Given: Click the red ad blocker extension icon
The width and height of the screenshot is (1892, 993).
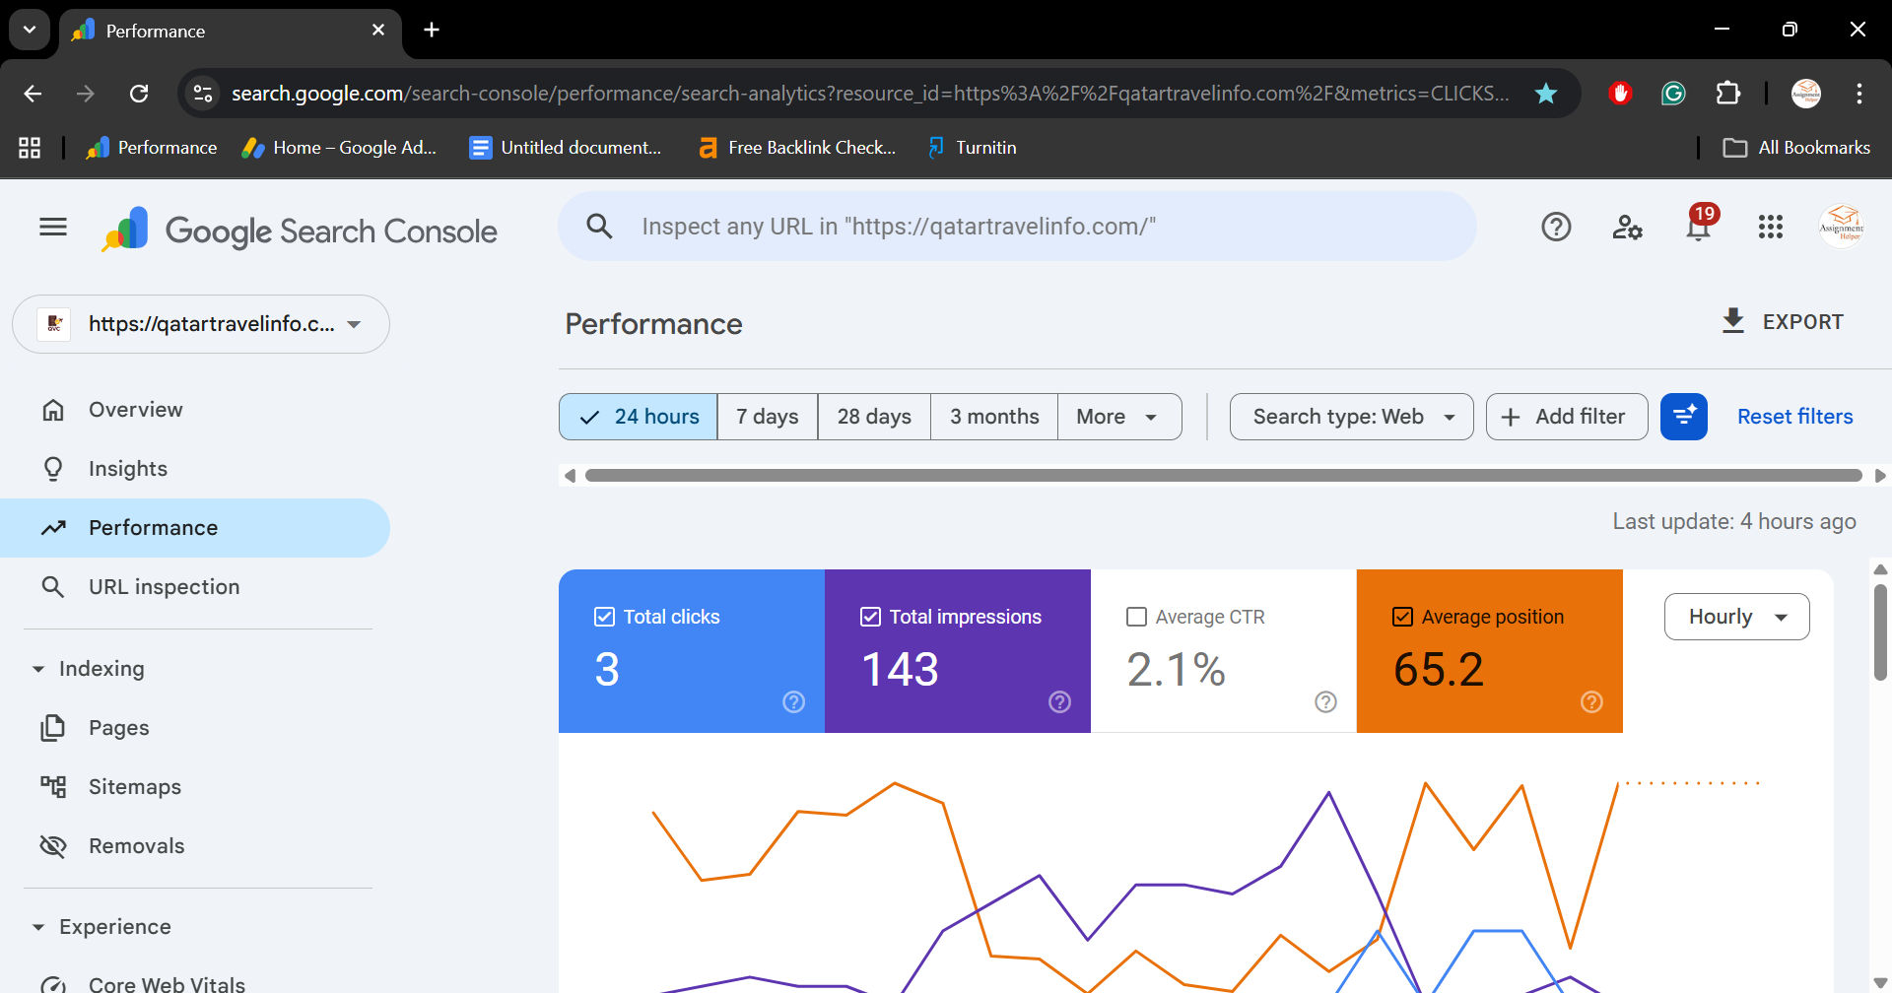Looking at the screenshot, I should [x=1620, y=94].
